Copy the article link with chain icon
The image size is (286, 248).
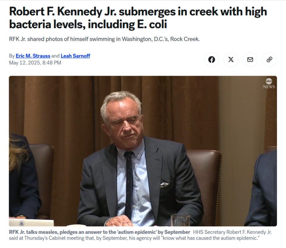(x=269, y=60)
